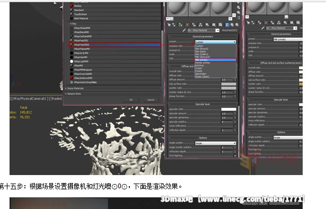This screenshot has width=326, height=209.
Task: Click white specular color swatch, left editor
Action: tap(228, 109)
